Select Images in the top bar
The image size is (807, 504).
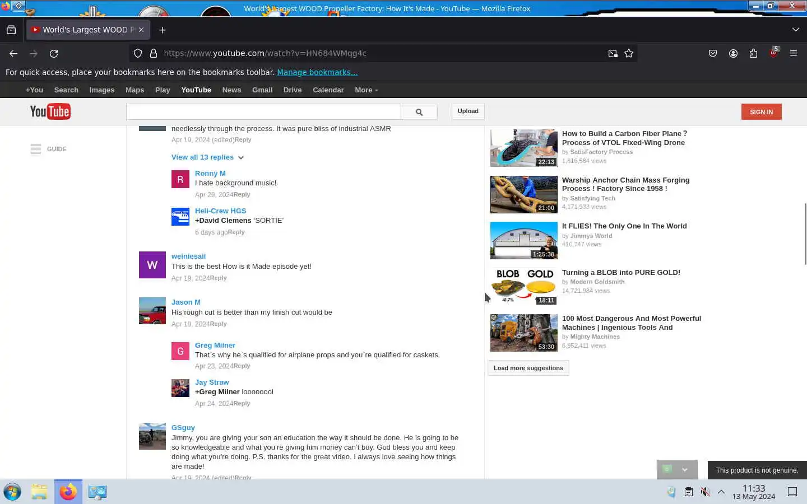[102, 90]
